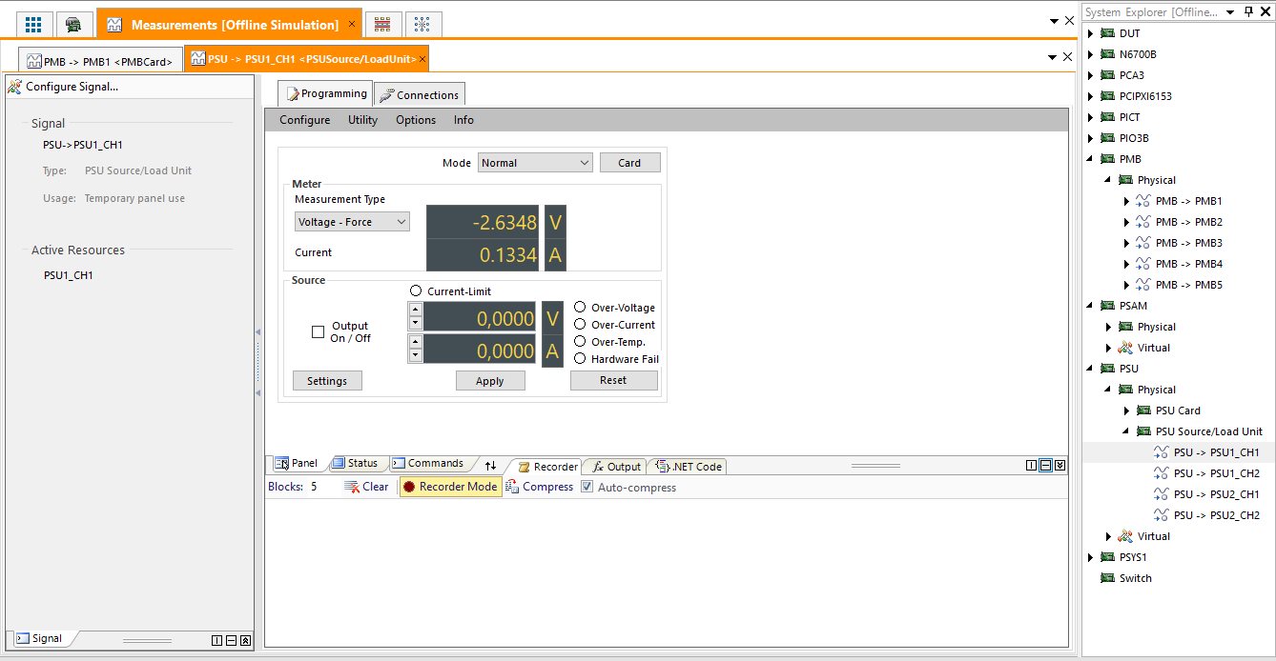The height and width of the screenshot is (661, 1276).
Task: Disable the Auto-compress checkbox
Action: (587, 488)
